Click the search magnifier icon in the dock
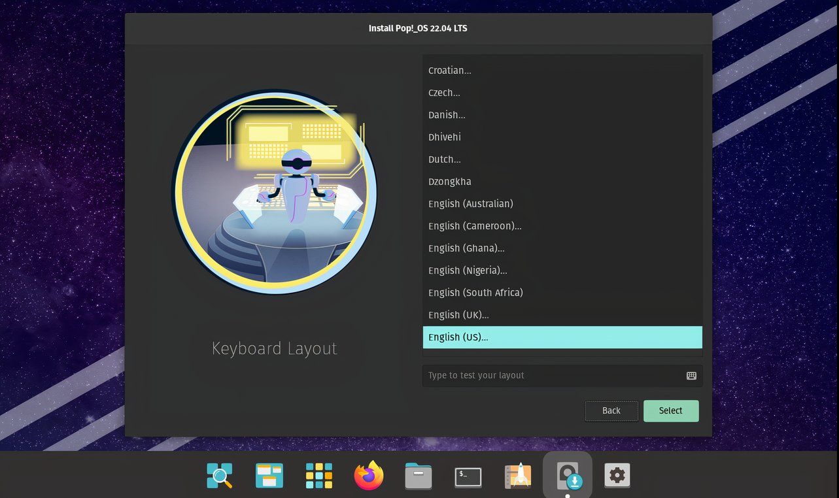This screenshot has height=498, width=839. [219, 476]
